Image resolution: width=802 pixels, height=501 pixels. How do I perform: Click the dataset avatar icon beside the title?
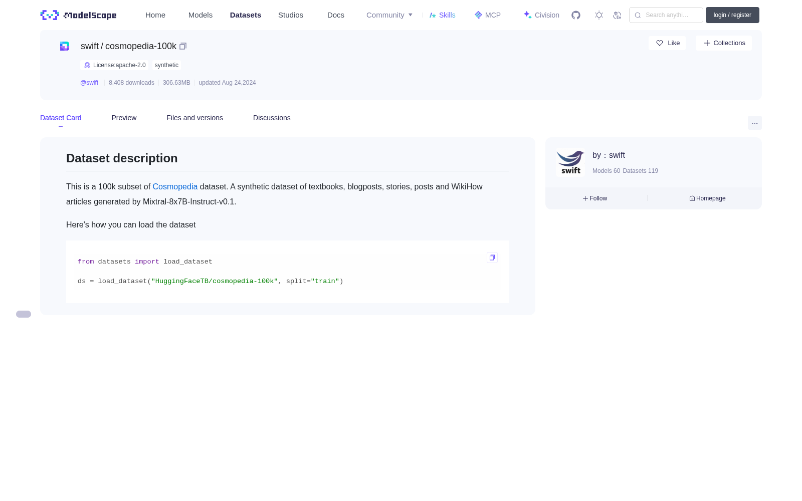65,46
